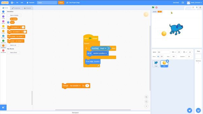Open the My Stuff folder icon
Image resolution: width=203 pixels, height=114 pixels.
[183, 3]
